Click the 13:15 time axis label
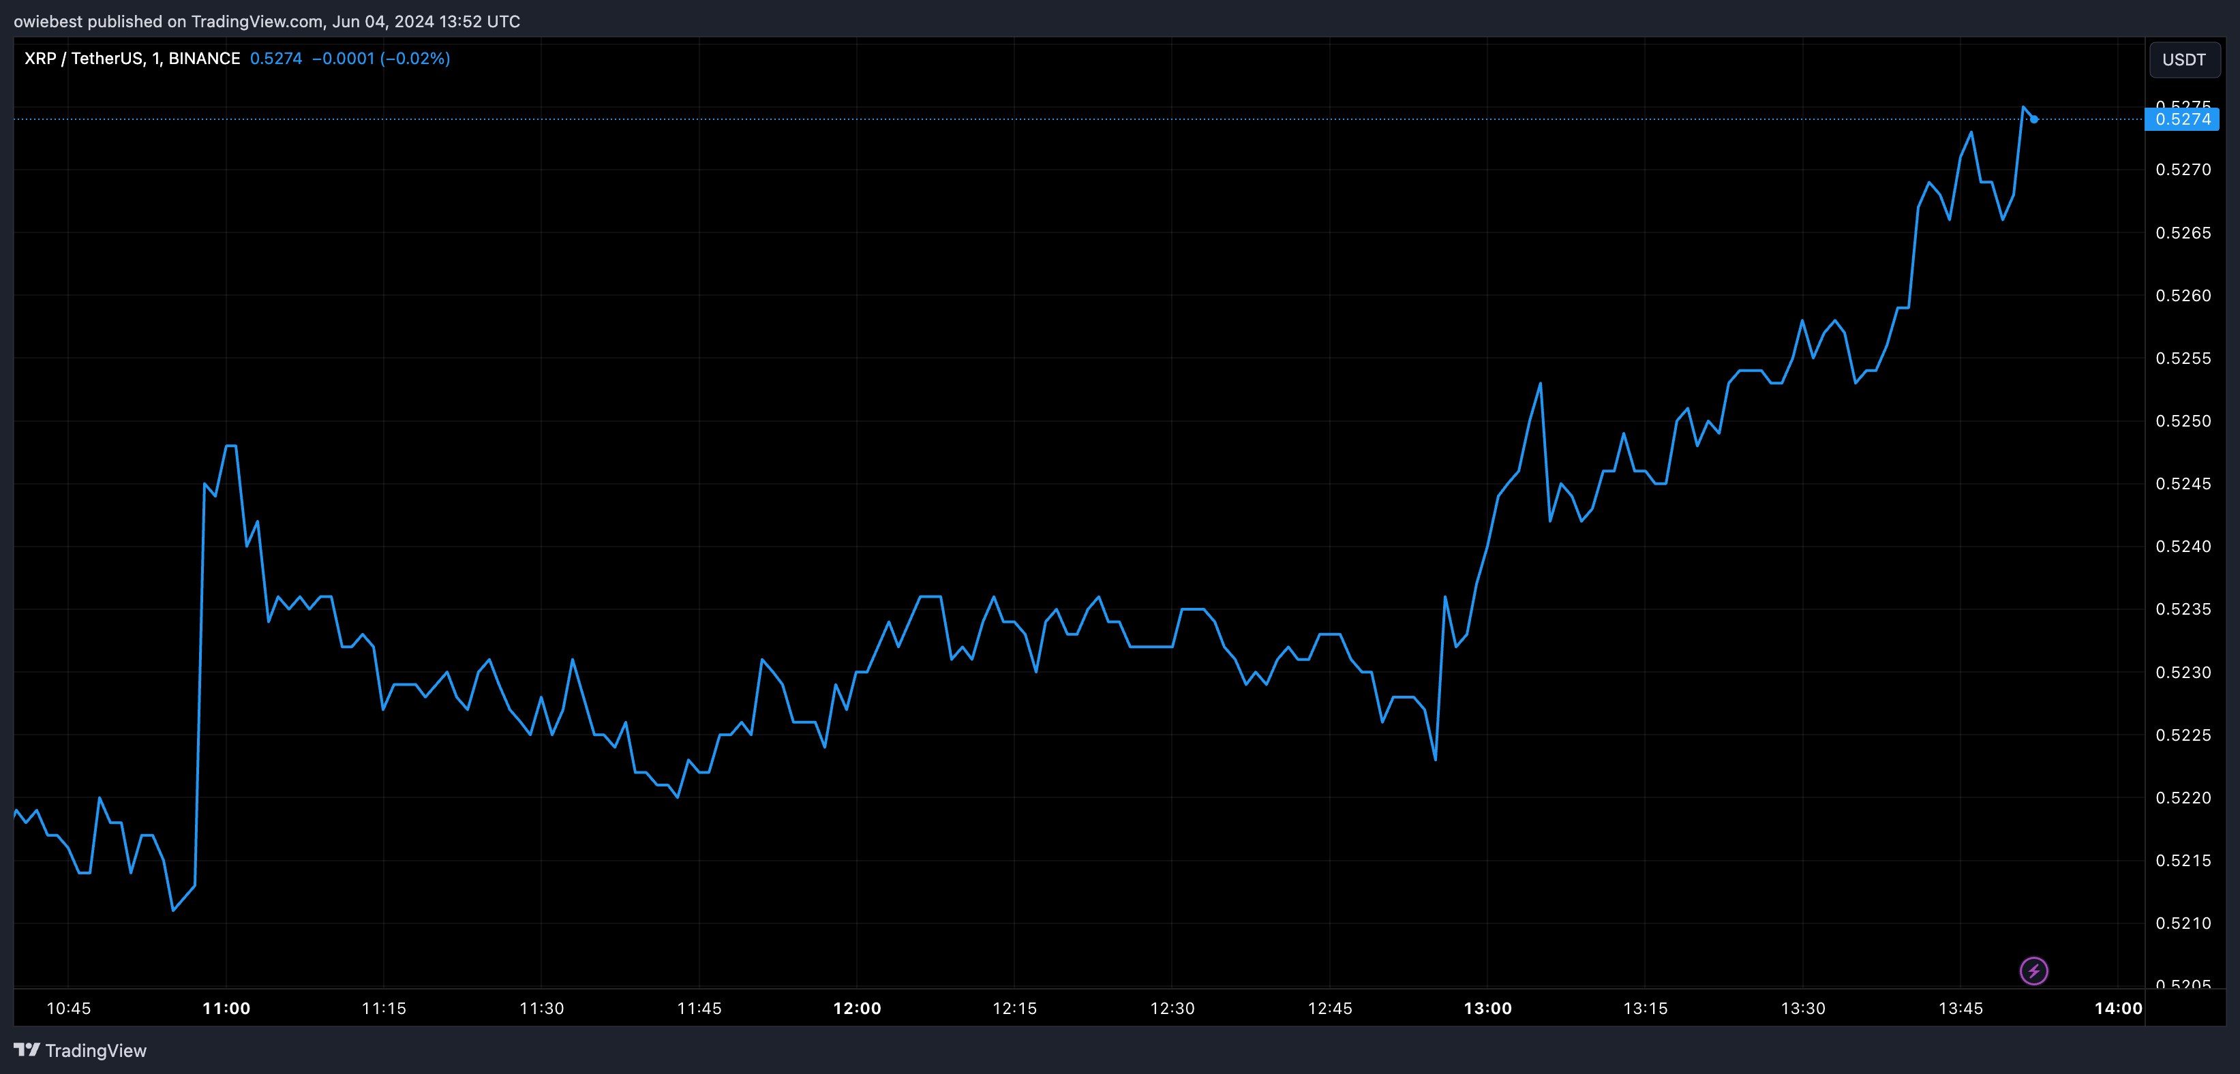Image resolution: width=2240 pixels, height=1074 pixels. pyautogui.click(x=1645, y=1008)
